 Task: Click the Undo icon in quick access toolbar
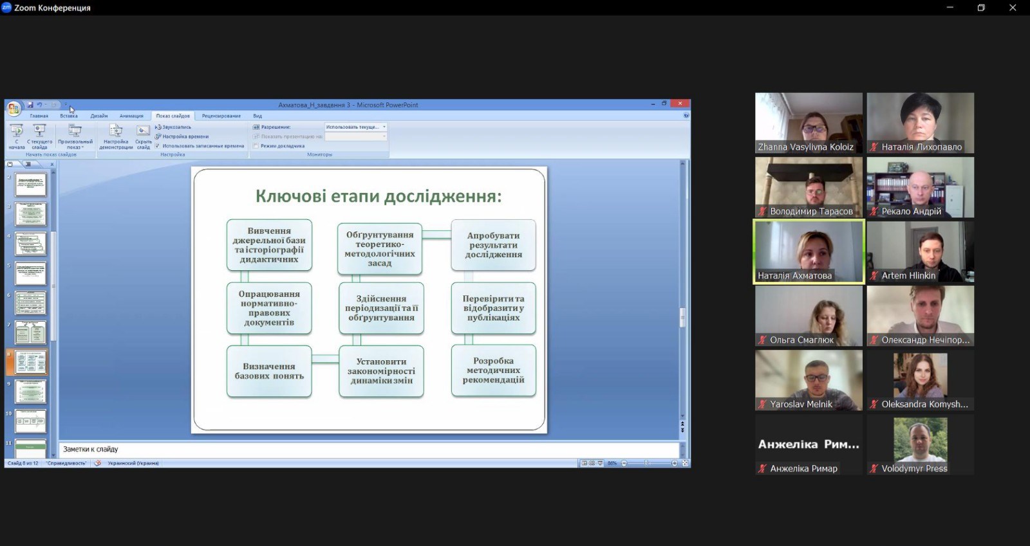click(x=39, y=105)
